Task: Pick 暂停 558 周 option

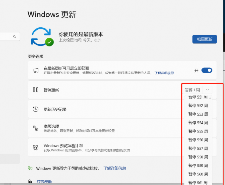Action: (198, 157)
